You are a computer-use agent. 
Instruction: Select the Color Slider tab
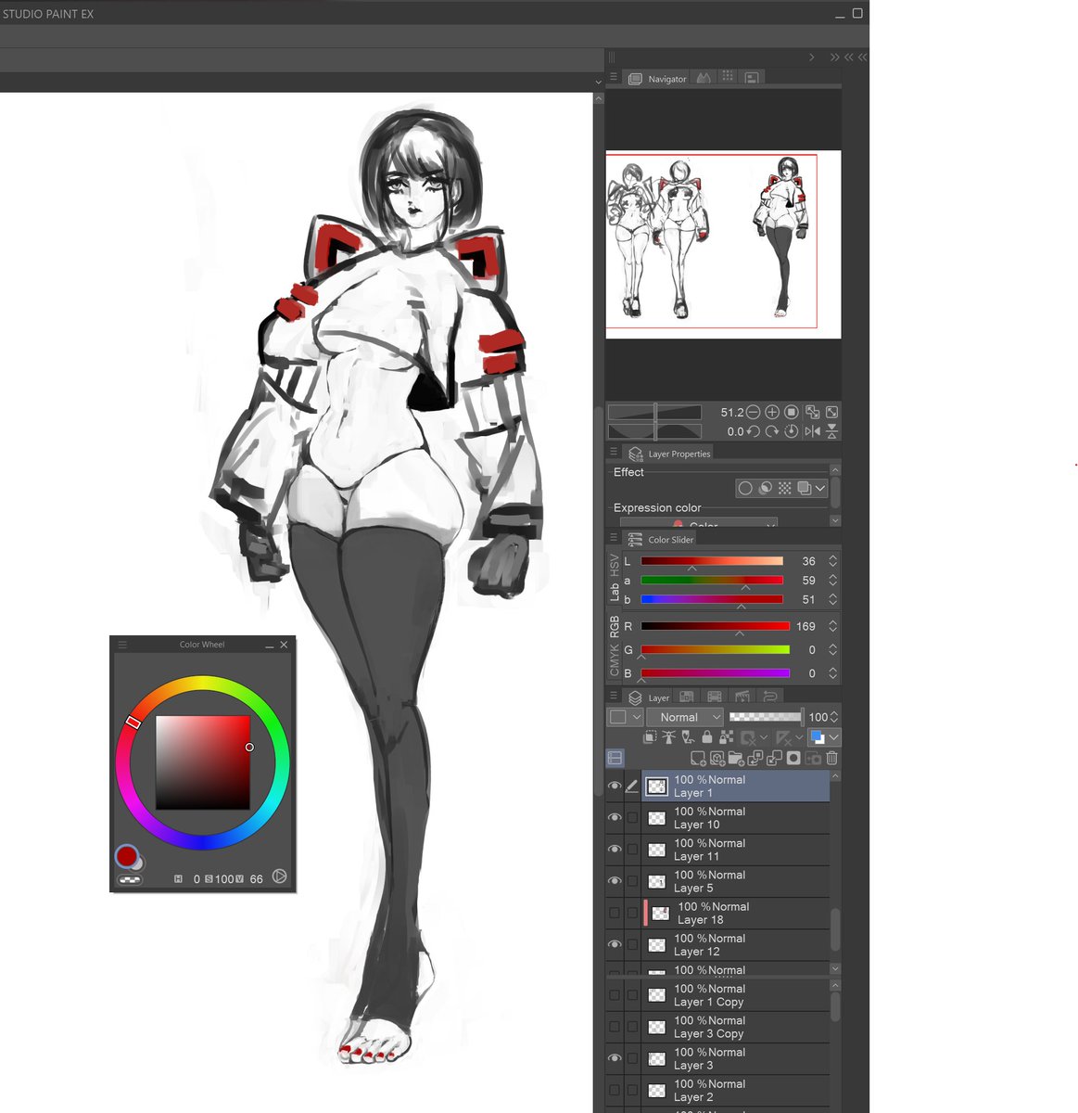pyautogui.click(x=660, y=539)
